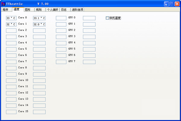Click the empty field before GPU 2 label

(61, 31)
